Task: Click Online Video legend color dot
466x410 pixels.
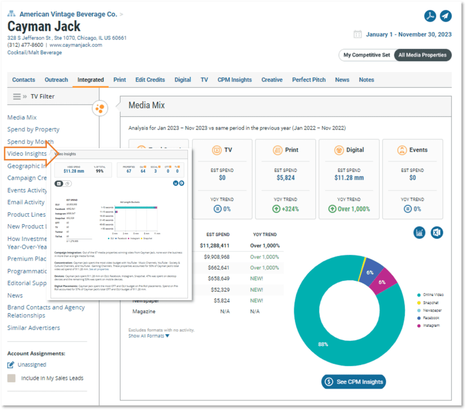Action: pos(419,295)
